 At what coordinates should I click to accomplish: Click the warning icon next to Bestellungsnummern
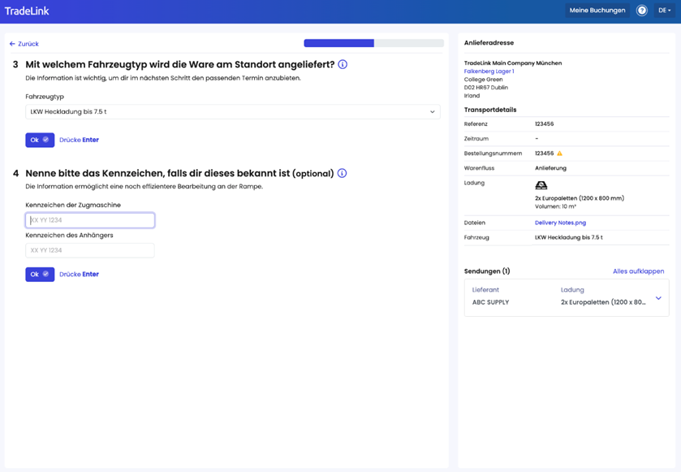click(559, 154)
